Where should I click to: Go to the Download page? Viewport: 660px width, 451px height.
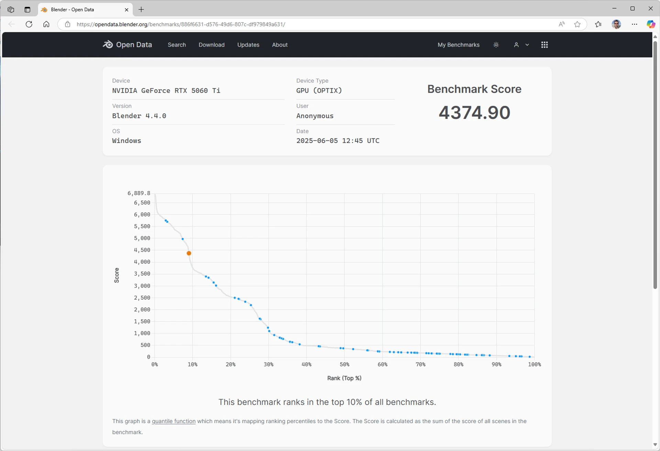pyautogui.click(x=211, y=45)
